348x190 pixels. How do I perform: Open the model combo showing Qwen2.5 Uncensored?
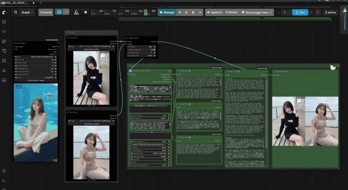[150, 145]
